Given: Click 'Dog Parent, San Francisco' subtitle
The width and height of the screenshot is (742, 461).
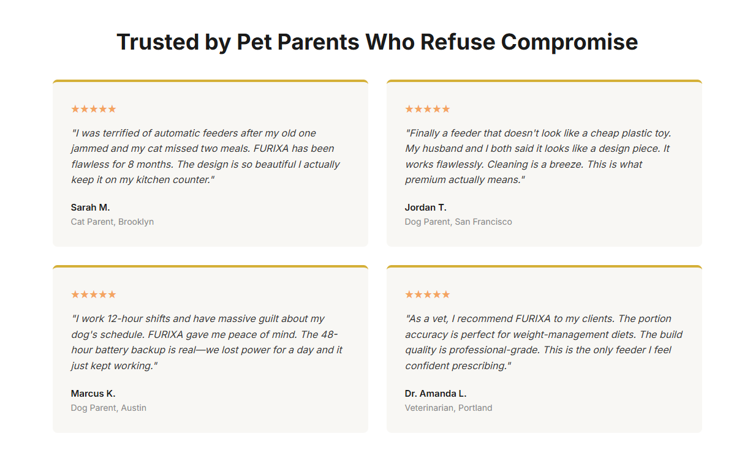Looking at the screenshot, I should click(x=458, y=222).
